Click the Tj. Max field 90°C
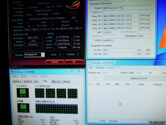The image size is (166, 125). pos(119,50)
